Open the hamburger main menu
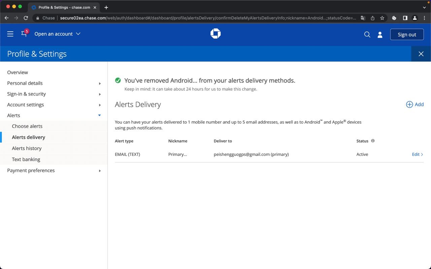Screen dimensions: 431x269 coord(10,34)
